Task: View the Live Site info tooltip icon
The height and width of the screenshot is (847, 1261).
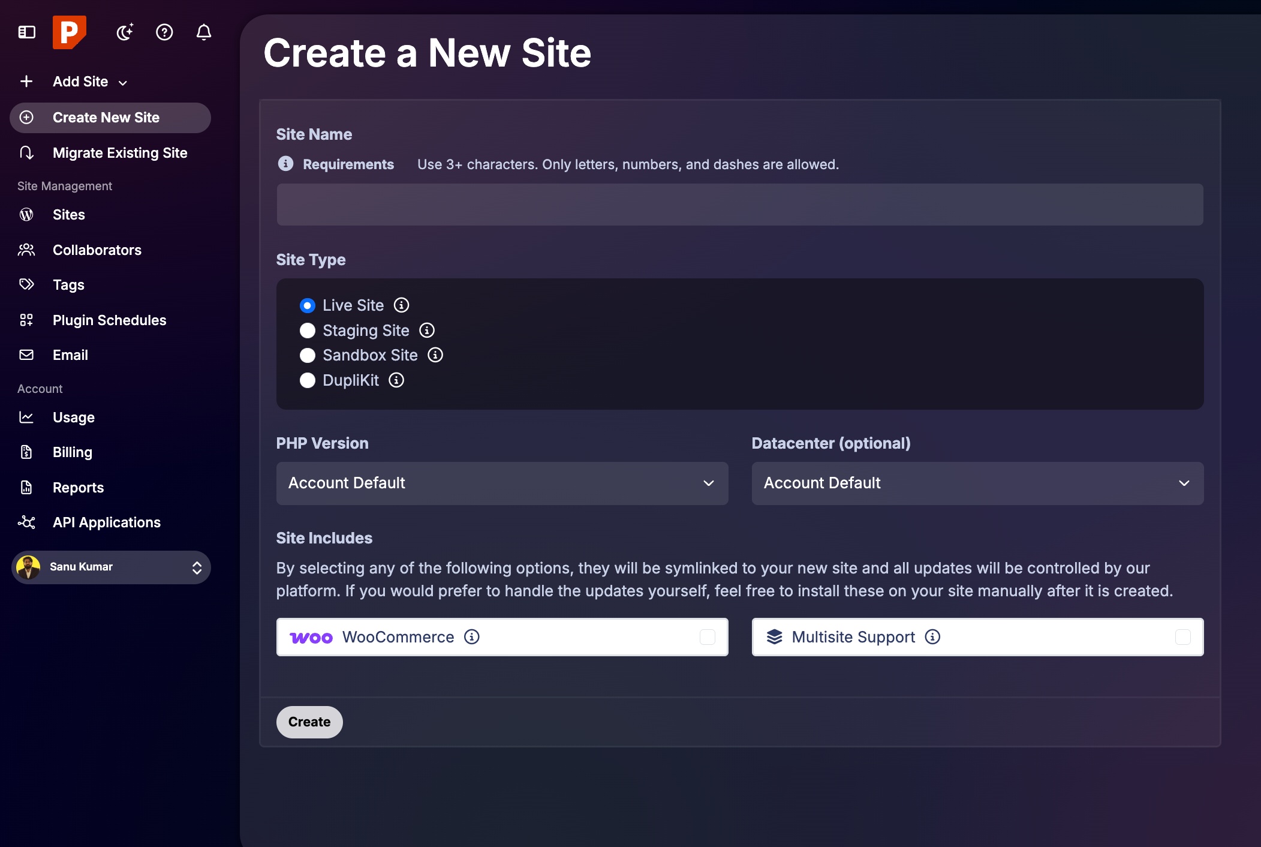Action: (x=402, y=305)
